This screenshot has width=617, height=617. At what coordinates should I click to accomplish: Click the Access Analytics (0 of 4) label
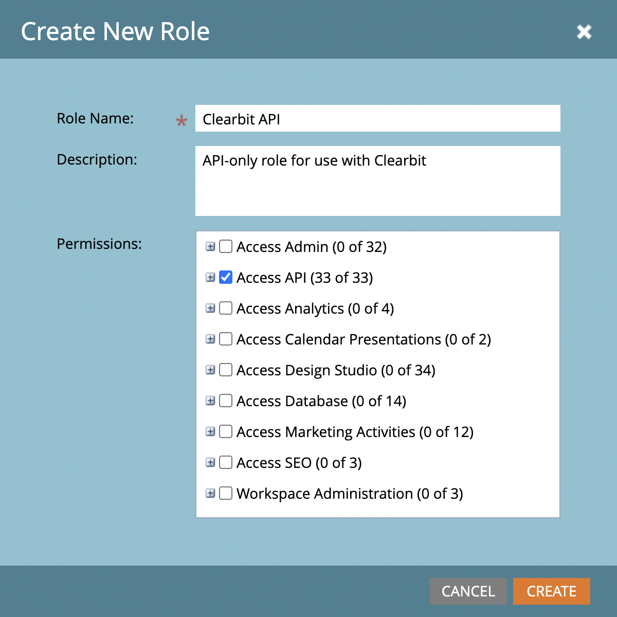click(315, 308)
